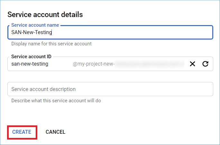The height and width of the screenshot is (145, 220).
Task: Select the san-new-testing ID text
Action: pyautogui.click(x=30, y=64)
